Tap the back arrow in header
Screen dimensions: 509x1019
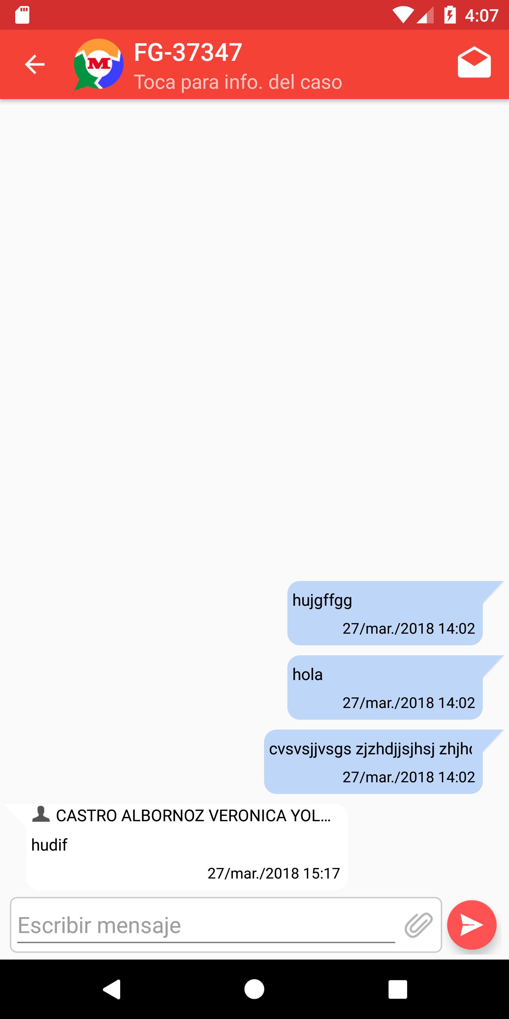(35, 64)
